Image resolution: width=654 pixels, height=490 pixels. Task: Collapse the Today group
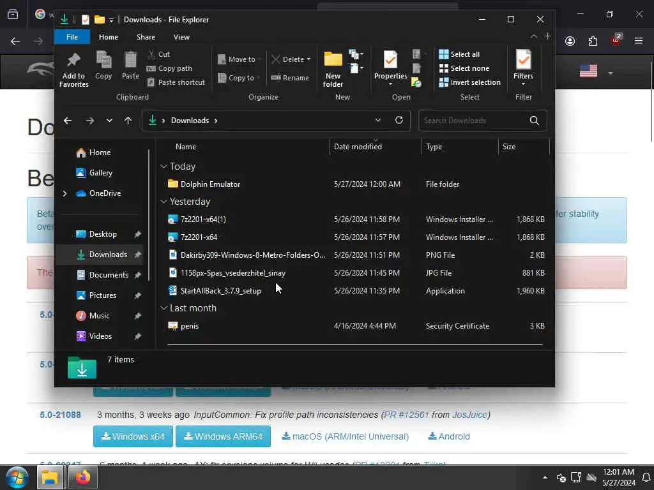pyautogui.click(x=163, y=167)
